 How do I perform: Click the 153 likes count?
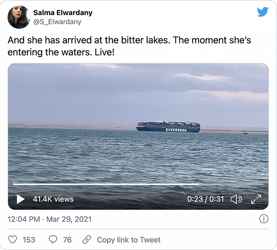(28, 240)
